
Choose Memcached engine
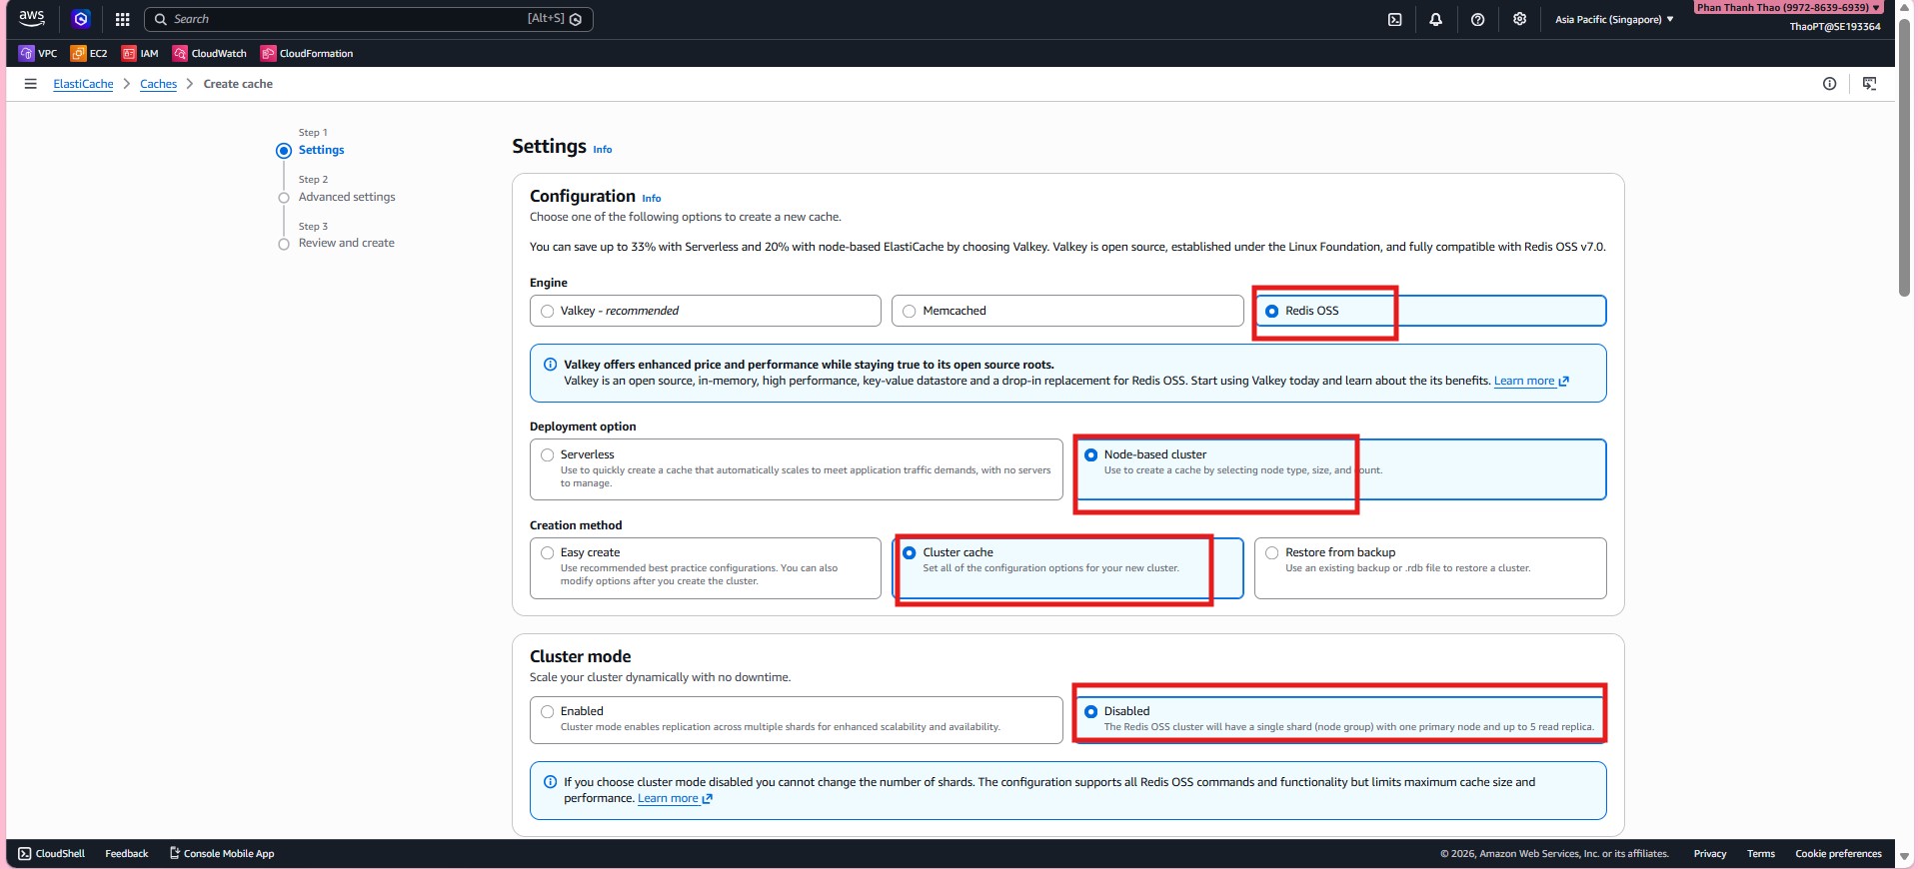click(x=1067, y=311)
